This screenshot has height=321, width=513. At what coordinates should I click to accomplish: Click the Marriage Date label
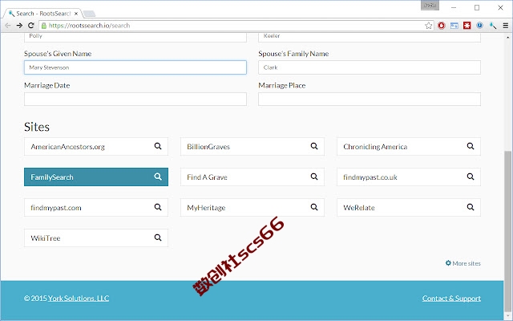[x=47, y=86]
